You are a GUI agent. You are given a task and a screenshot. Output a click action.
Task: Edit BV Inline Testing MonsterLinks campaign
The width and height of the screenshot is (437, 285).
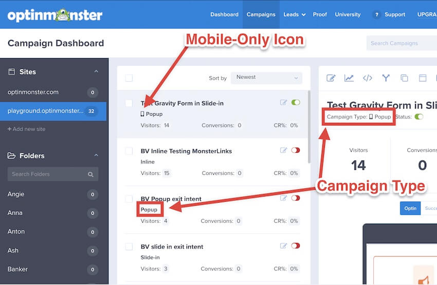pyautogui.click(x=283, y=150)
